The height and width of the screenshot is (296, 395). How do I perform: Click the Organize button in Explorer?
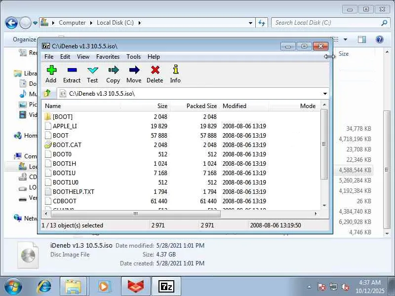pyautogui.click(x=24, y=39)
